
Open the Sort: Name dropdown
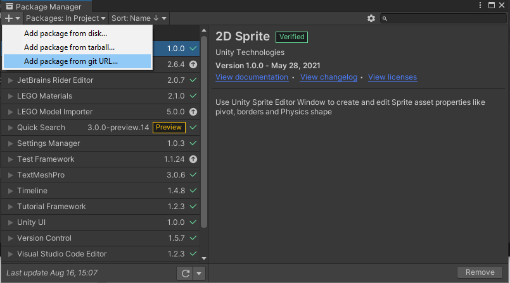[x=139, y=18]
